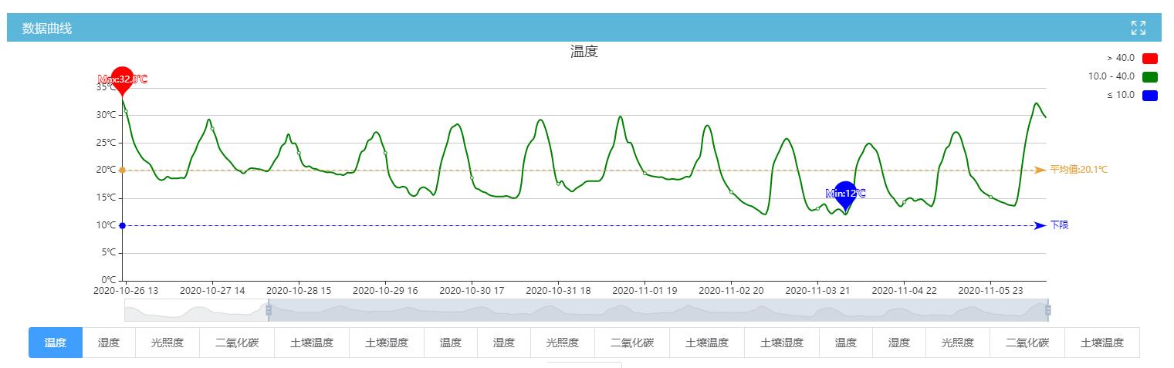
Task: Toggle the red > 40.0 legend swatch
Action: (x=1149, y=58)
